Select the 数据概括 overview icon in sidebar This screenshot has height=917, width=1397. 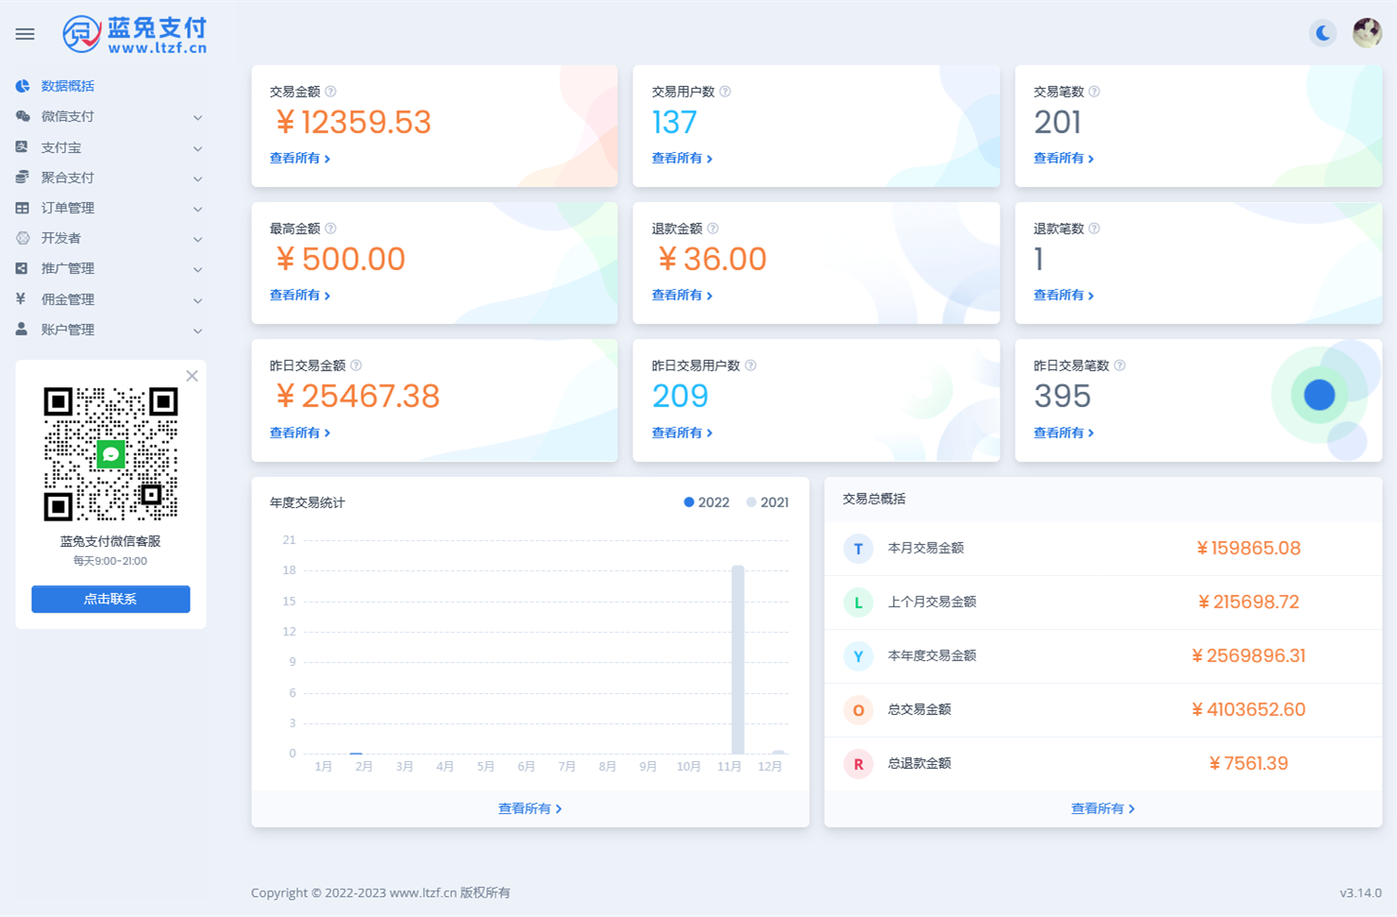tap(21, 86)
